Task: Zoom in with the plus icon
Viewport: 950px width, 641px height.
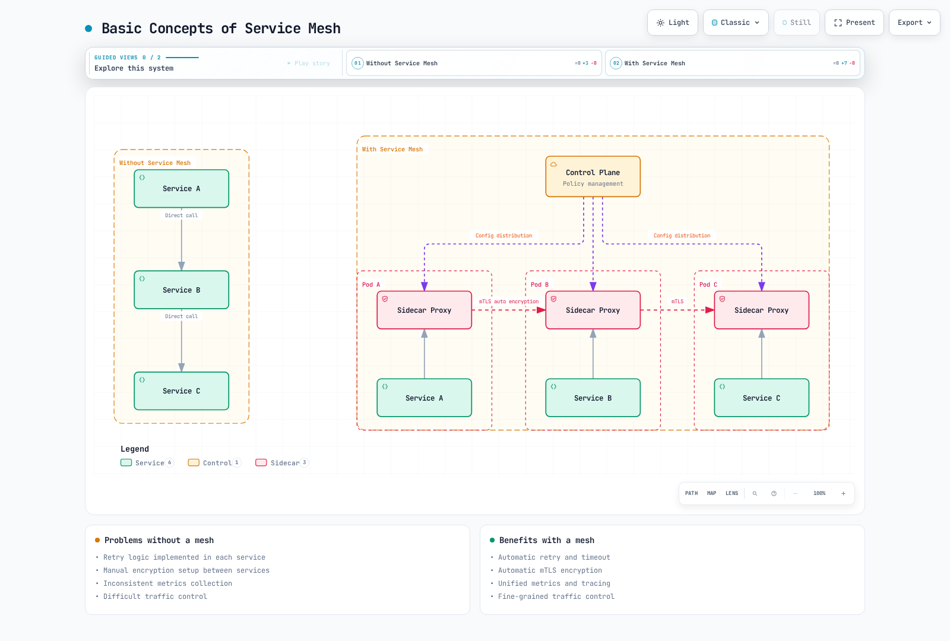Action: (843, 493)
